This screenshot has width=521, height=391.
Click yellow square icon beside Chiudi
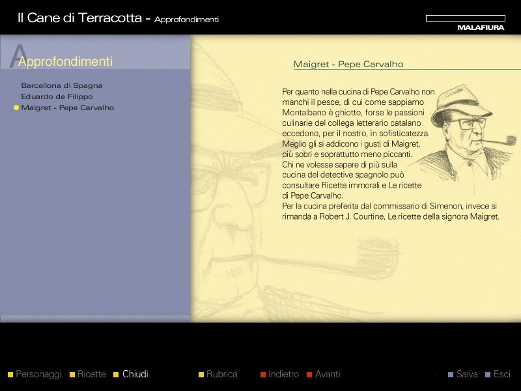tap(116, 375)
